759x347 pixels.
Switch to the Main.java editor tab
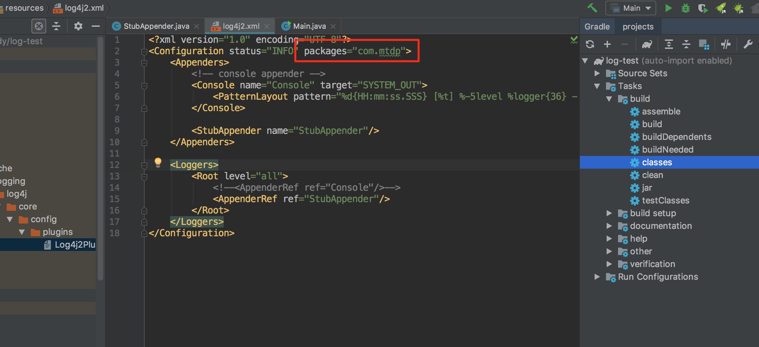308,26
